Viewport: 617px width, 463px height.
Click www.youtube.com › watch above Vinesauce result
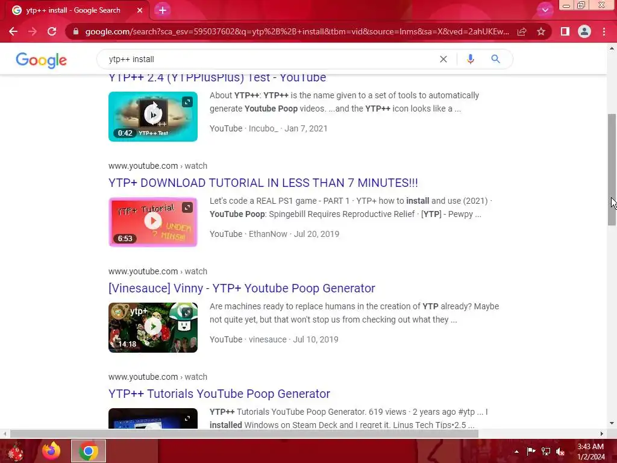coord(158,271)
